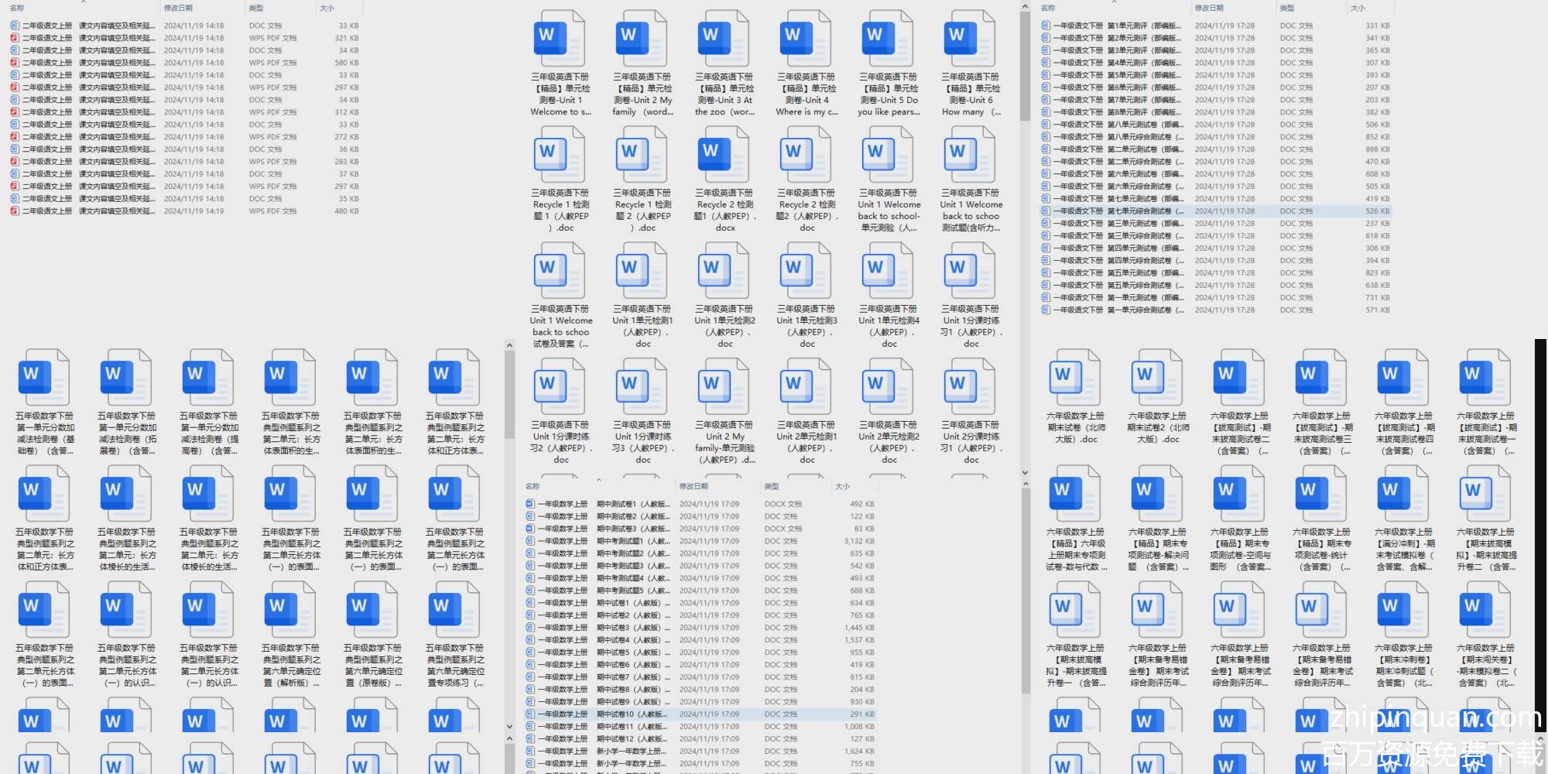
Task: Click the 580 KB WPS PDF file icon
Action: (x=15, y=63)
